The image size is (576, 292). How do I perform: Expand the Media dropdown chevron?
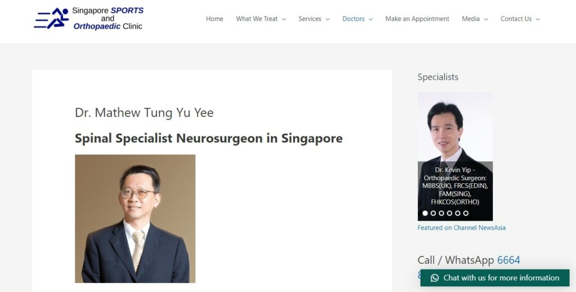click(486, 20)
